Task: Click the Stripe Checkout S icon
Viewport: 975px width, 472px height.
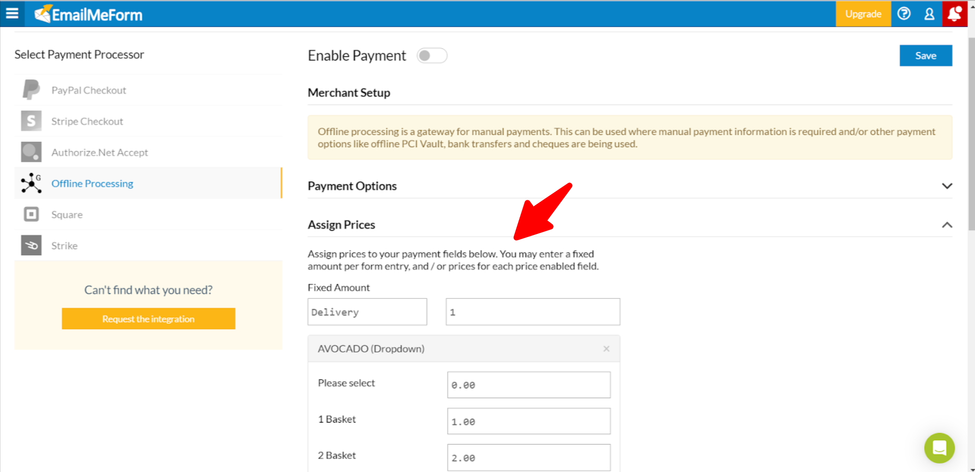Action: 31,121
